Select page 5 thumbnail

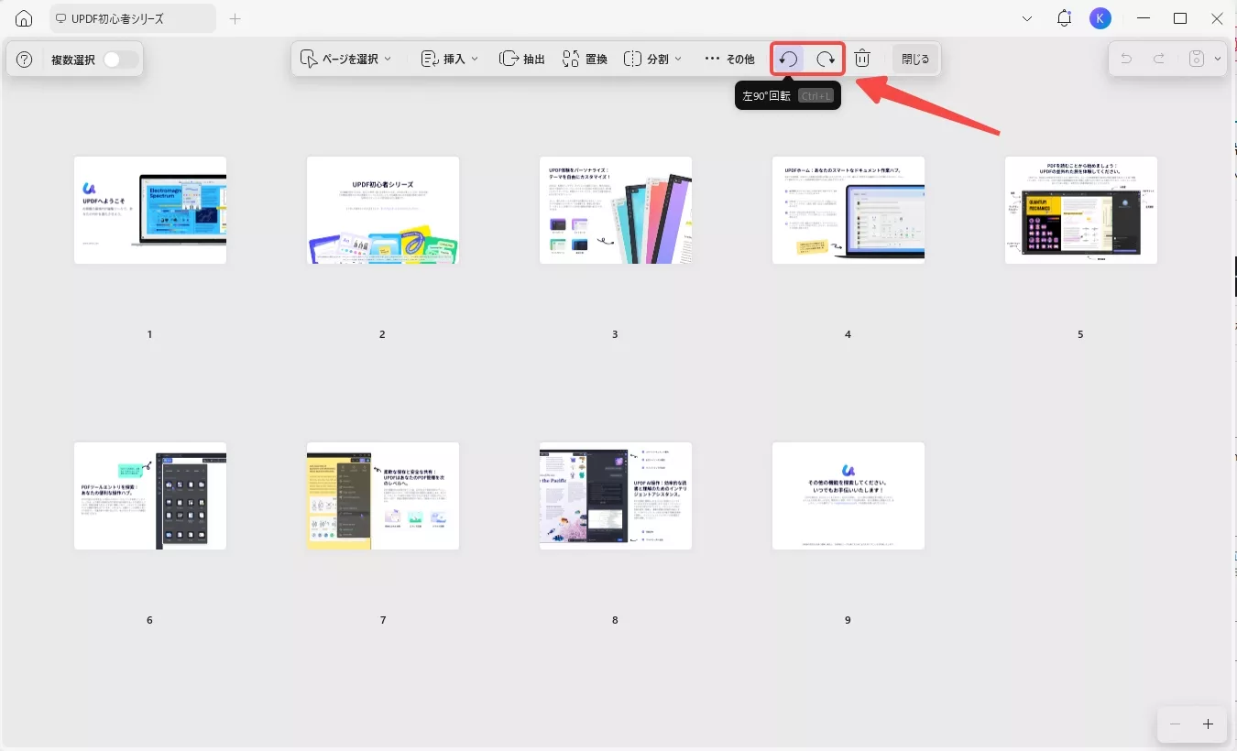click(1081, 210)
